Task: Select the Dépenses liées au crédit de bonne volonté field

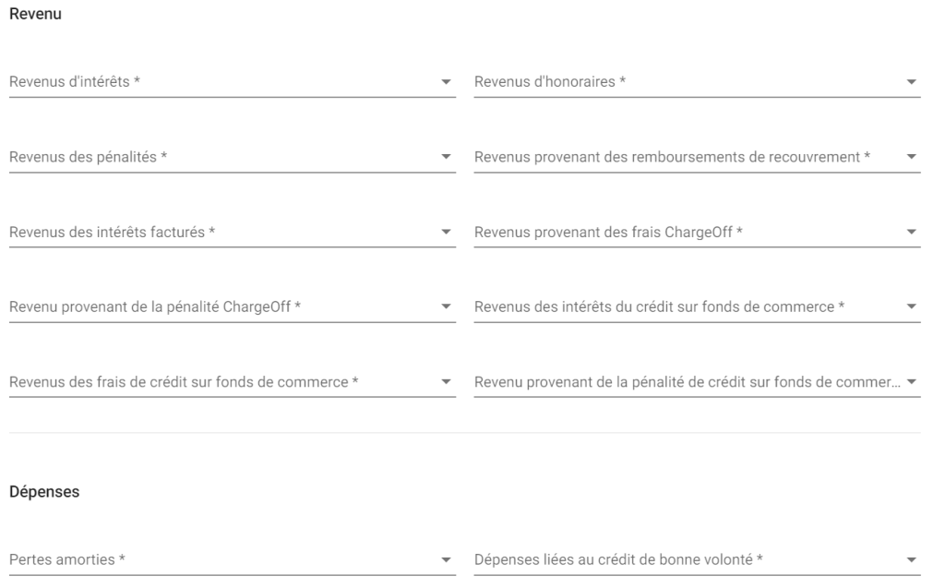Action: coord(698,559)
